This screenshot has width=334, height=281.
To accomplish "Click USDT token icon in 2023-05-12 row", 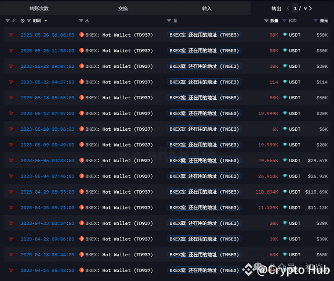I will point(285,113).
